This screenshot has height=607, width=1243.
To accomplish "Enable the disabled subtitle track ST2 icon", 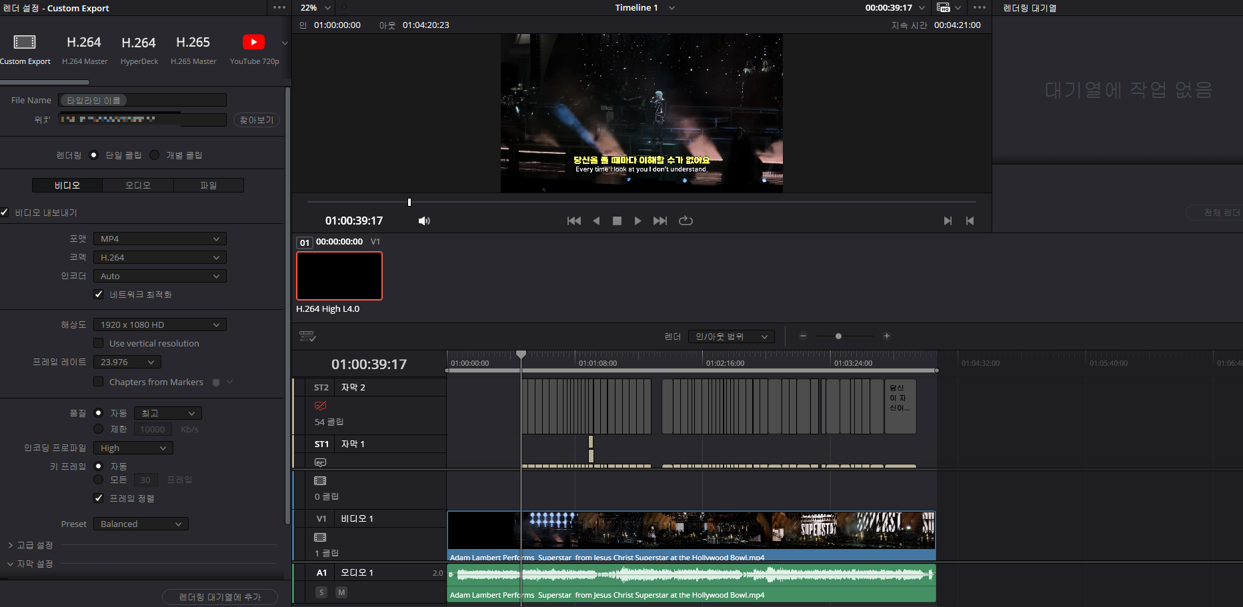I will pyautogui.click(x=321, y=406).
